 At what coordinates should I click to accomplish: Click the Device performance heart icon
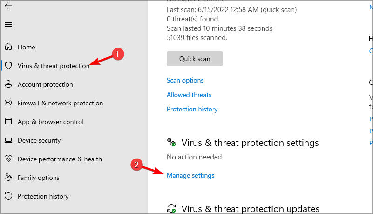[8, 159]
